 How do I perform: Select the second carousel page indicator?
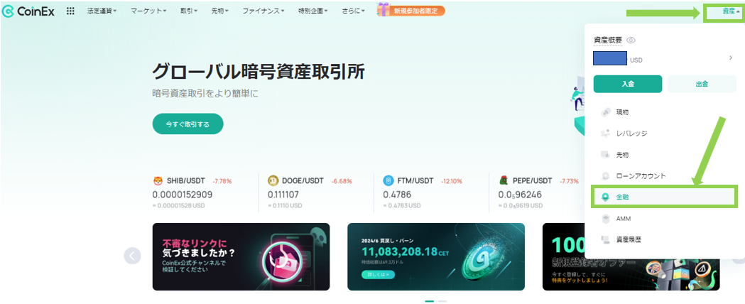(442, 301)
